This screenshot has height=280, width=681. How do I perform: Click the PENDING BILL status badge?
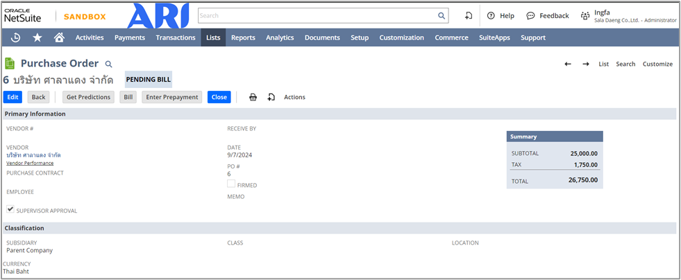tap(149, 80)
